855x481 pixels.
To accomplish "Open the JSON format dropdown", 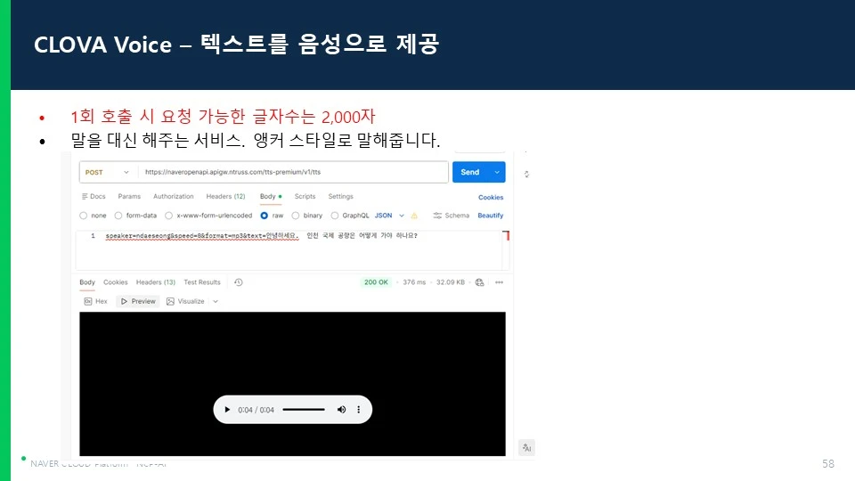I will [x=389, y=216].
